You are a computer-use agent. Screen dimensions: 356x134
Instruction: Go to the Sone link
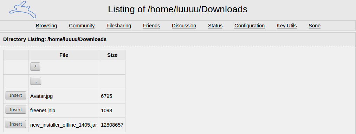[315, 26]
